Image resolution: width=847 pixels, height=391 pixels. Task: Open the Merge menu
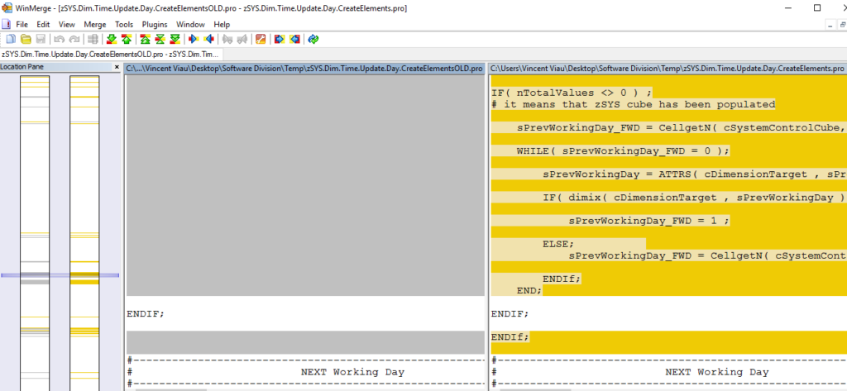[94, 25]
